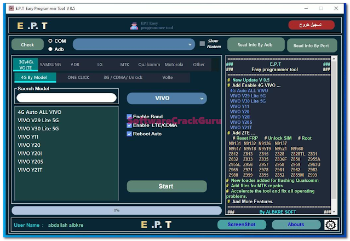350x241 pixels.
Task: Uncheck the Enable LTE/CDMA checkbox
Action: click(x=129, y=125)
